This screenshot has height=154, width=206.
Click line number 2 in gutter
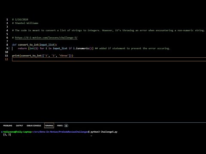(7, 23)
